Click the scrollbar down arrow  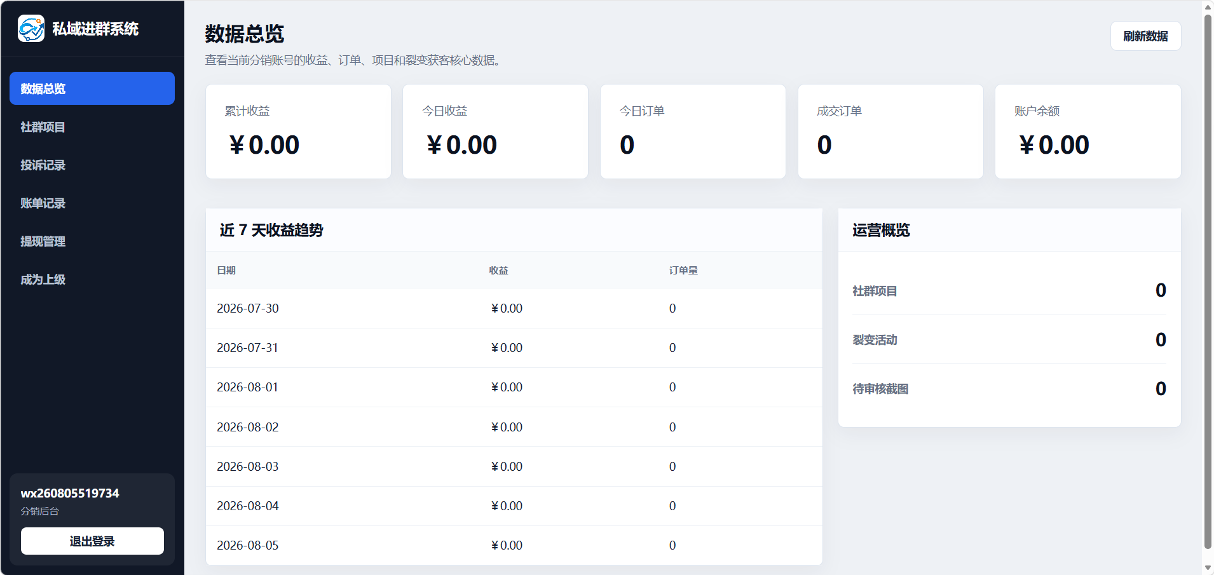click(x=1208, y=568)
